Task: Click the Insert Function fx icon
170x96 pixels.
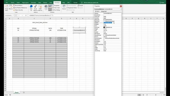Action: click(26, 15)
